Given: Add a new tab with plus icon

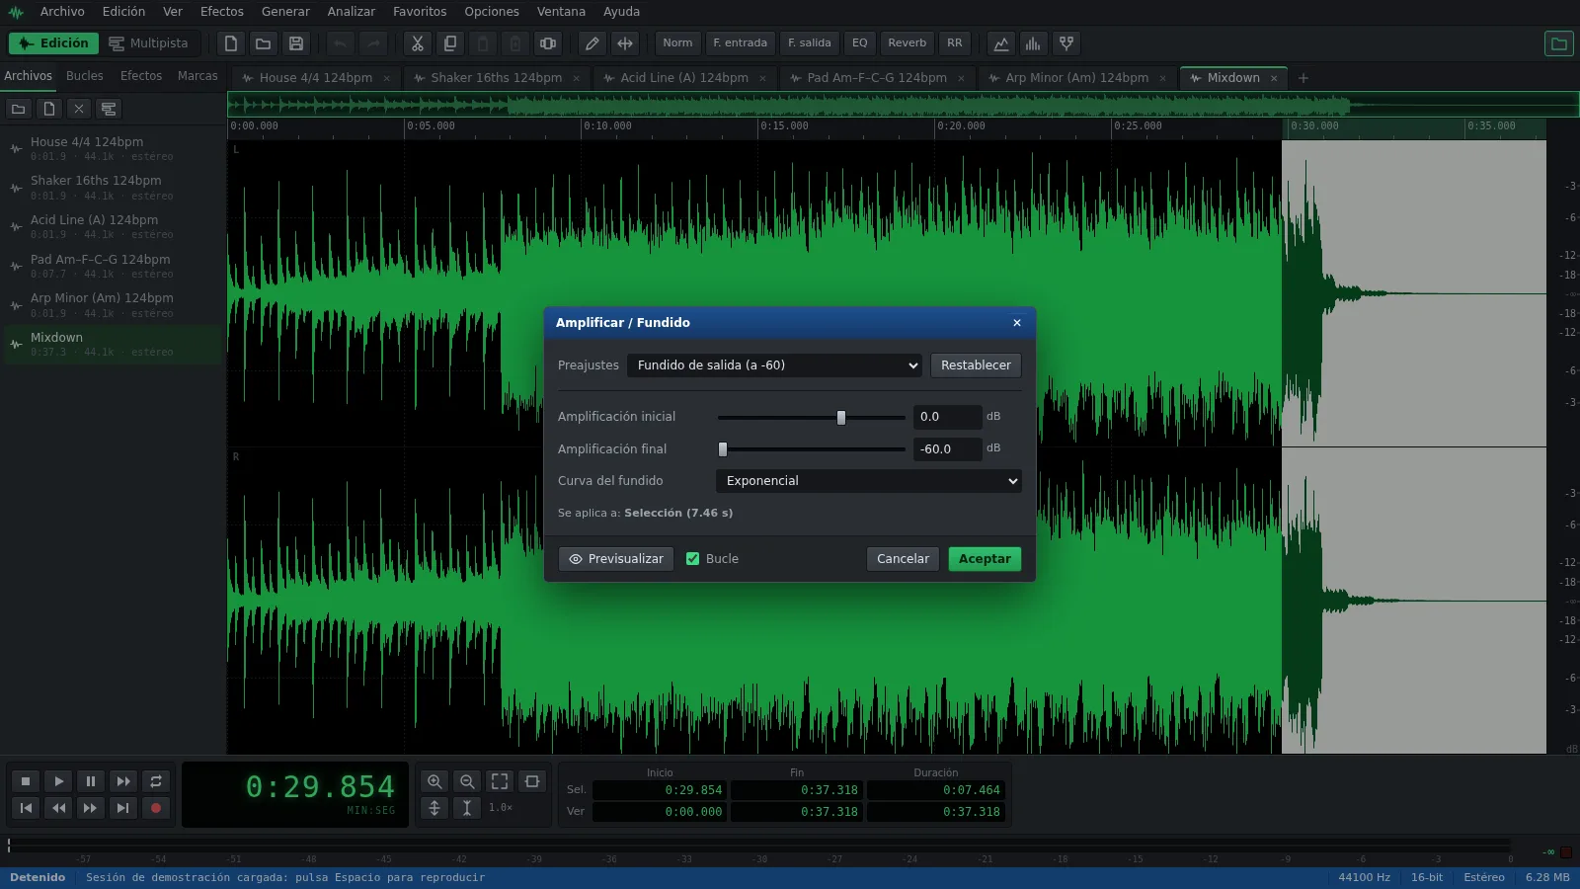Looking at the screenshot, I should (x=1303, y=78).
